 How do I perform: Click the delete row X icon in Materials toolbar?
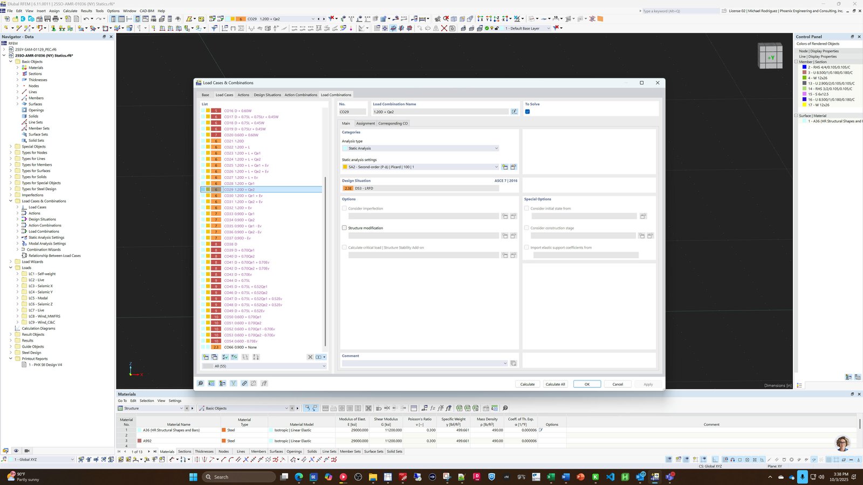368,408
